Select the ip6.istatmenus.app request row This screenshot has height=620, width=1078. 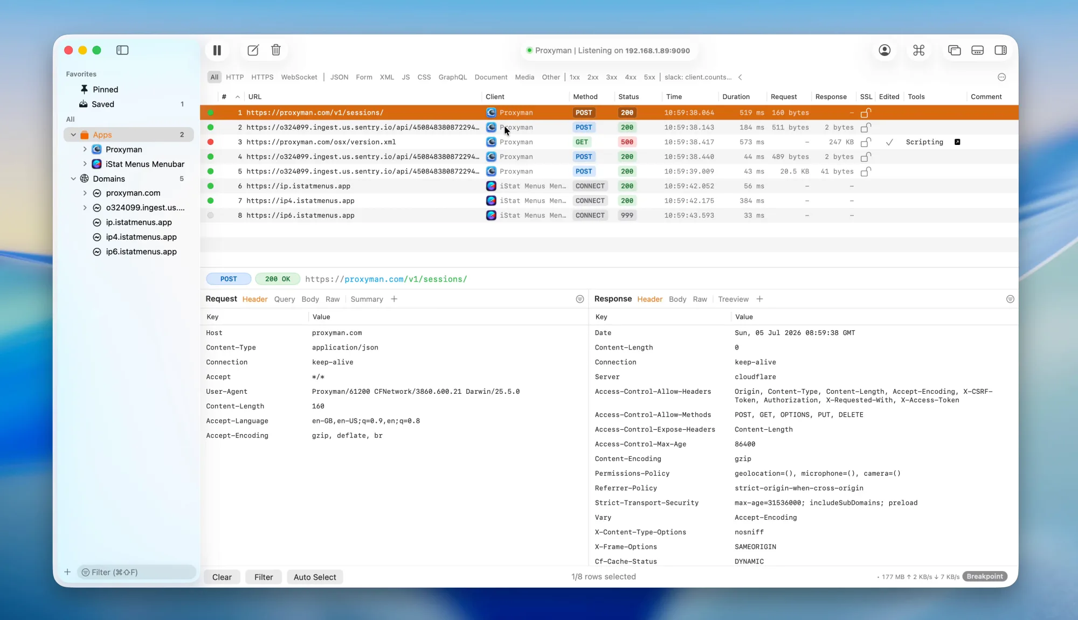(x=609, y=215)
